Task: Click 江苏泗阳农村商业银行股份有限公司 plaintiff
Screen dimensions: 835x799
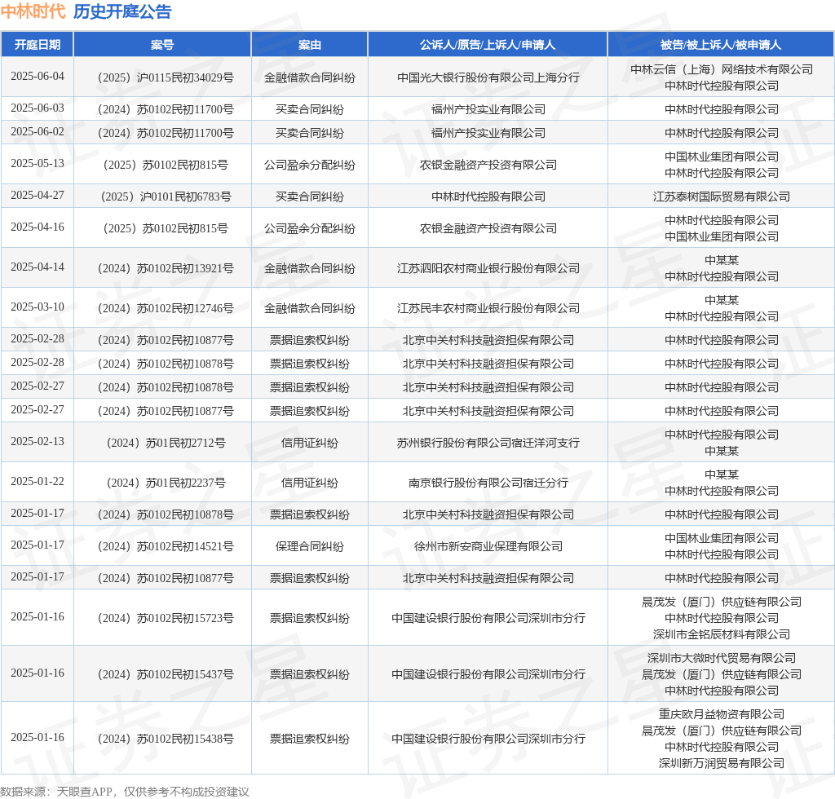Action: 488,269
